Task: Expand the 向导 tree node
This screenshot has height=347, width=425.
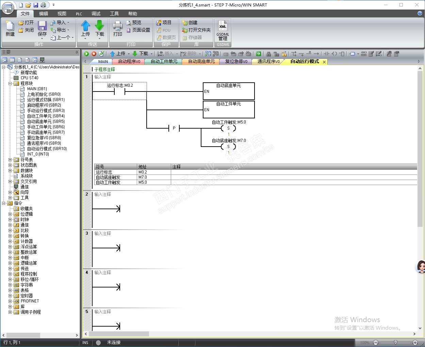Action: point(10,192)
